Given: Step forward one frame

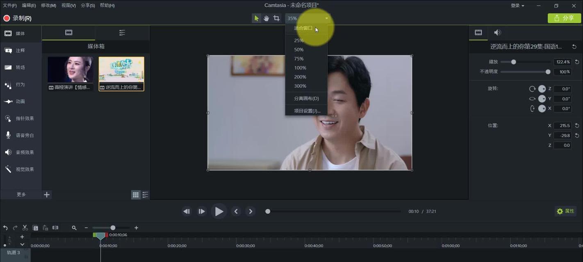Looking at the screenshot, I should pos(202,211).
